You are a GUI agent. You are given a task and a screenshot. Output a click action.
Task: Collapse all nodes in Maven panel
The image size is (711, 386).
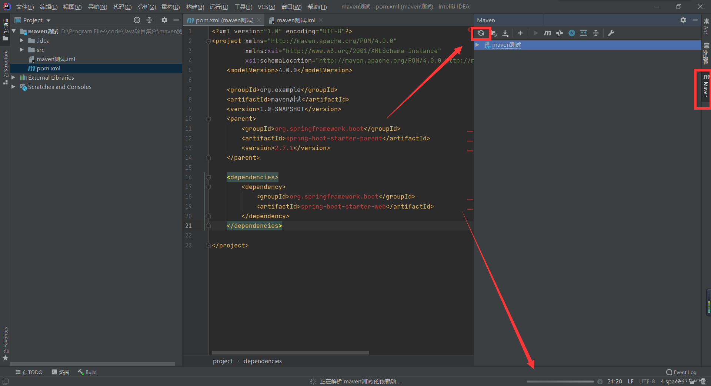(x=596, y=33)
